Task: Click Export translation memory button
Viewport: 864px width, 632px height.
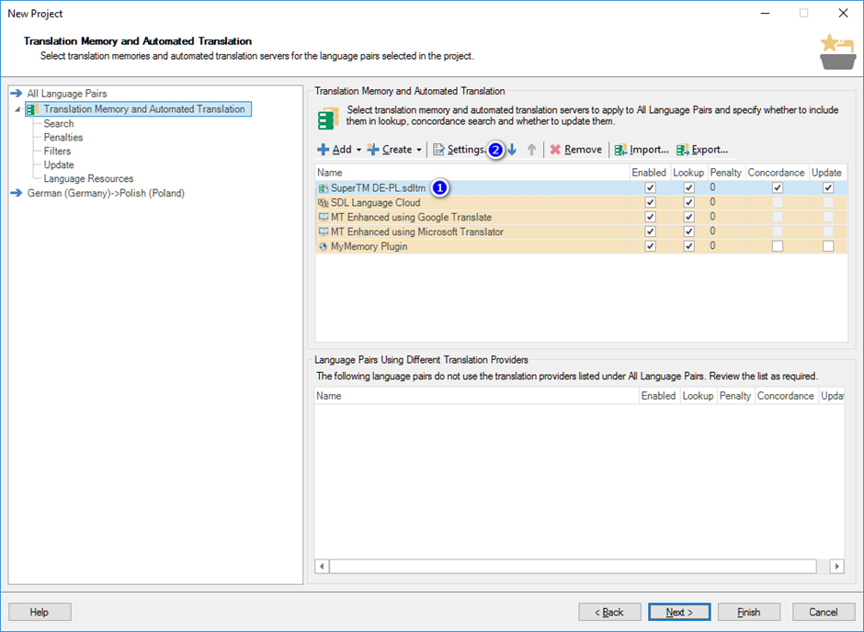Action: point(702,149)
